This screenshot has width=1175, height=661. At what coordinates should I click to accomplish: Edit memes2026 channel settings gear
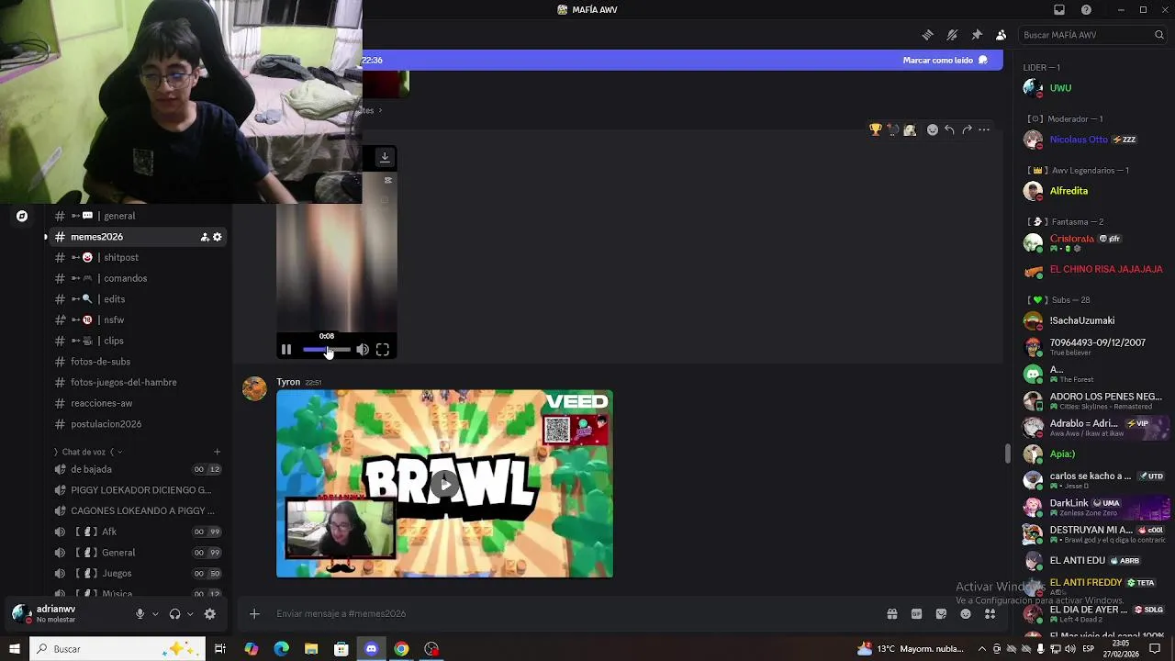[x=218, y=237]
